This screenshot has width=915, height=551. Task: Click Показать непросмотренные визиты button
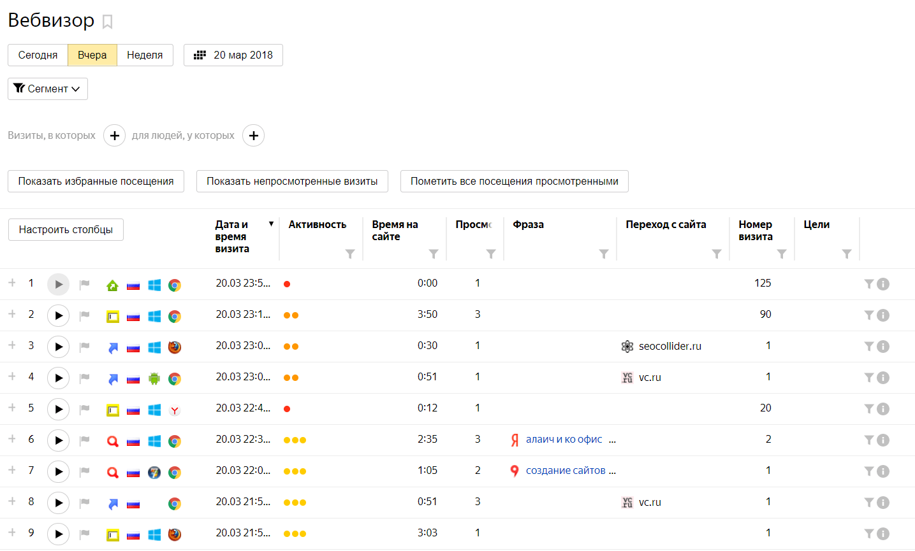point(292,181)
